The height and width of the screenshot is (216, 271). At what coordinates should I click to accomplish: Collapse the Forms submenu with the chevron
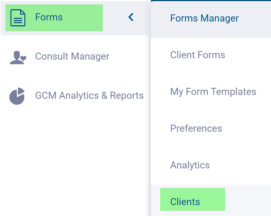point(131,17)
